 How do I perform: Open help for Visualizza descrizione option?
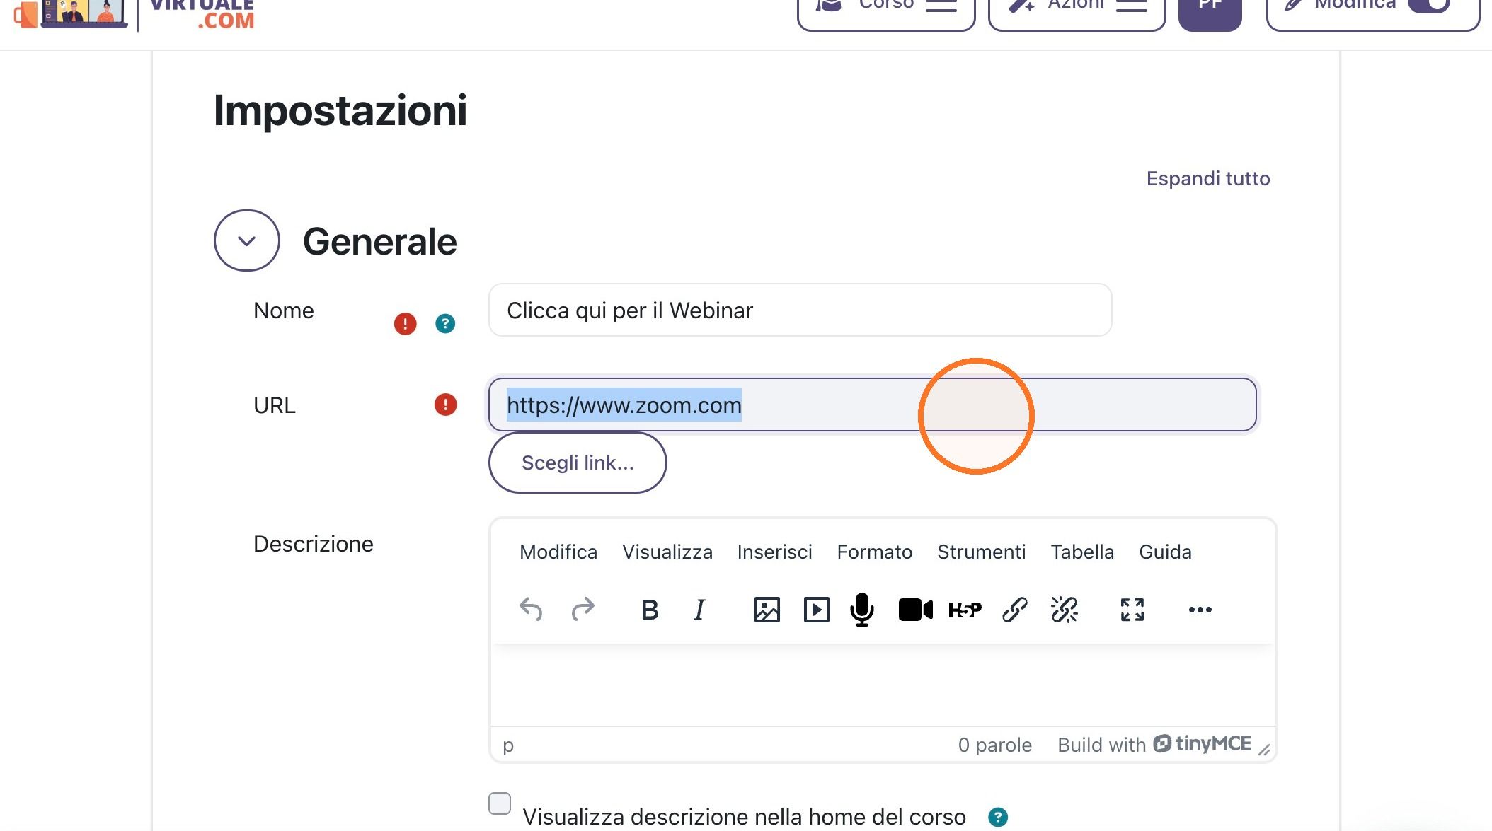tap(998, 818)
